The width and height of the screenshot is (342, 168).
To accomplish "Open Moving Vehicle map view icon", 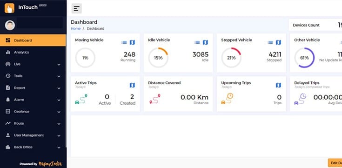I will click(132, 42).
